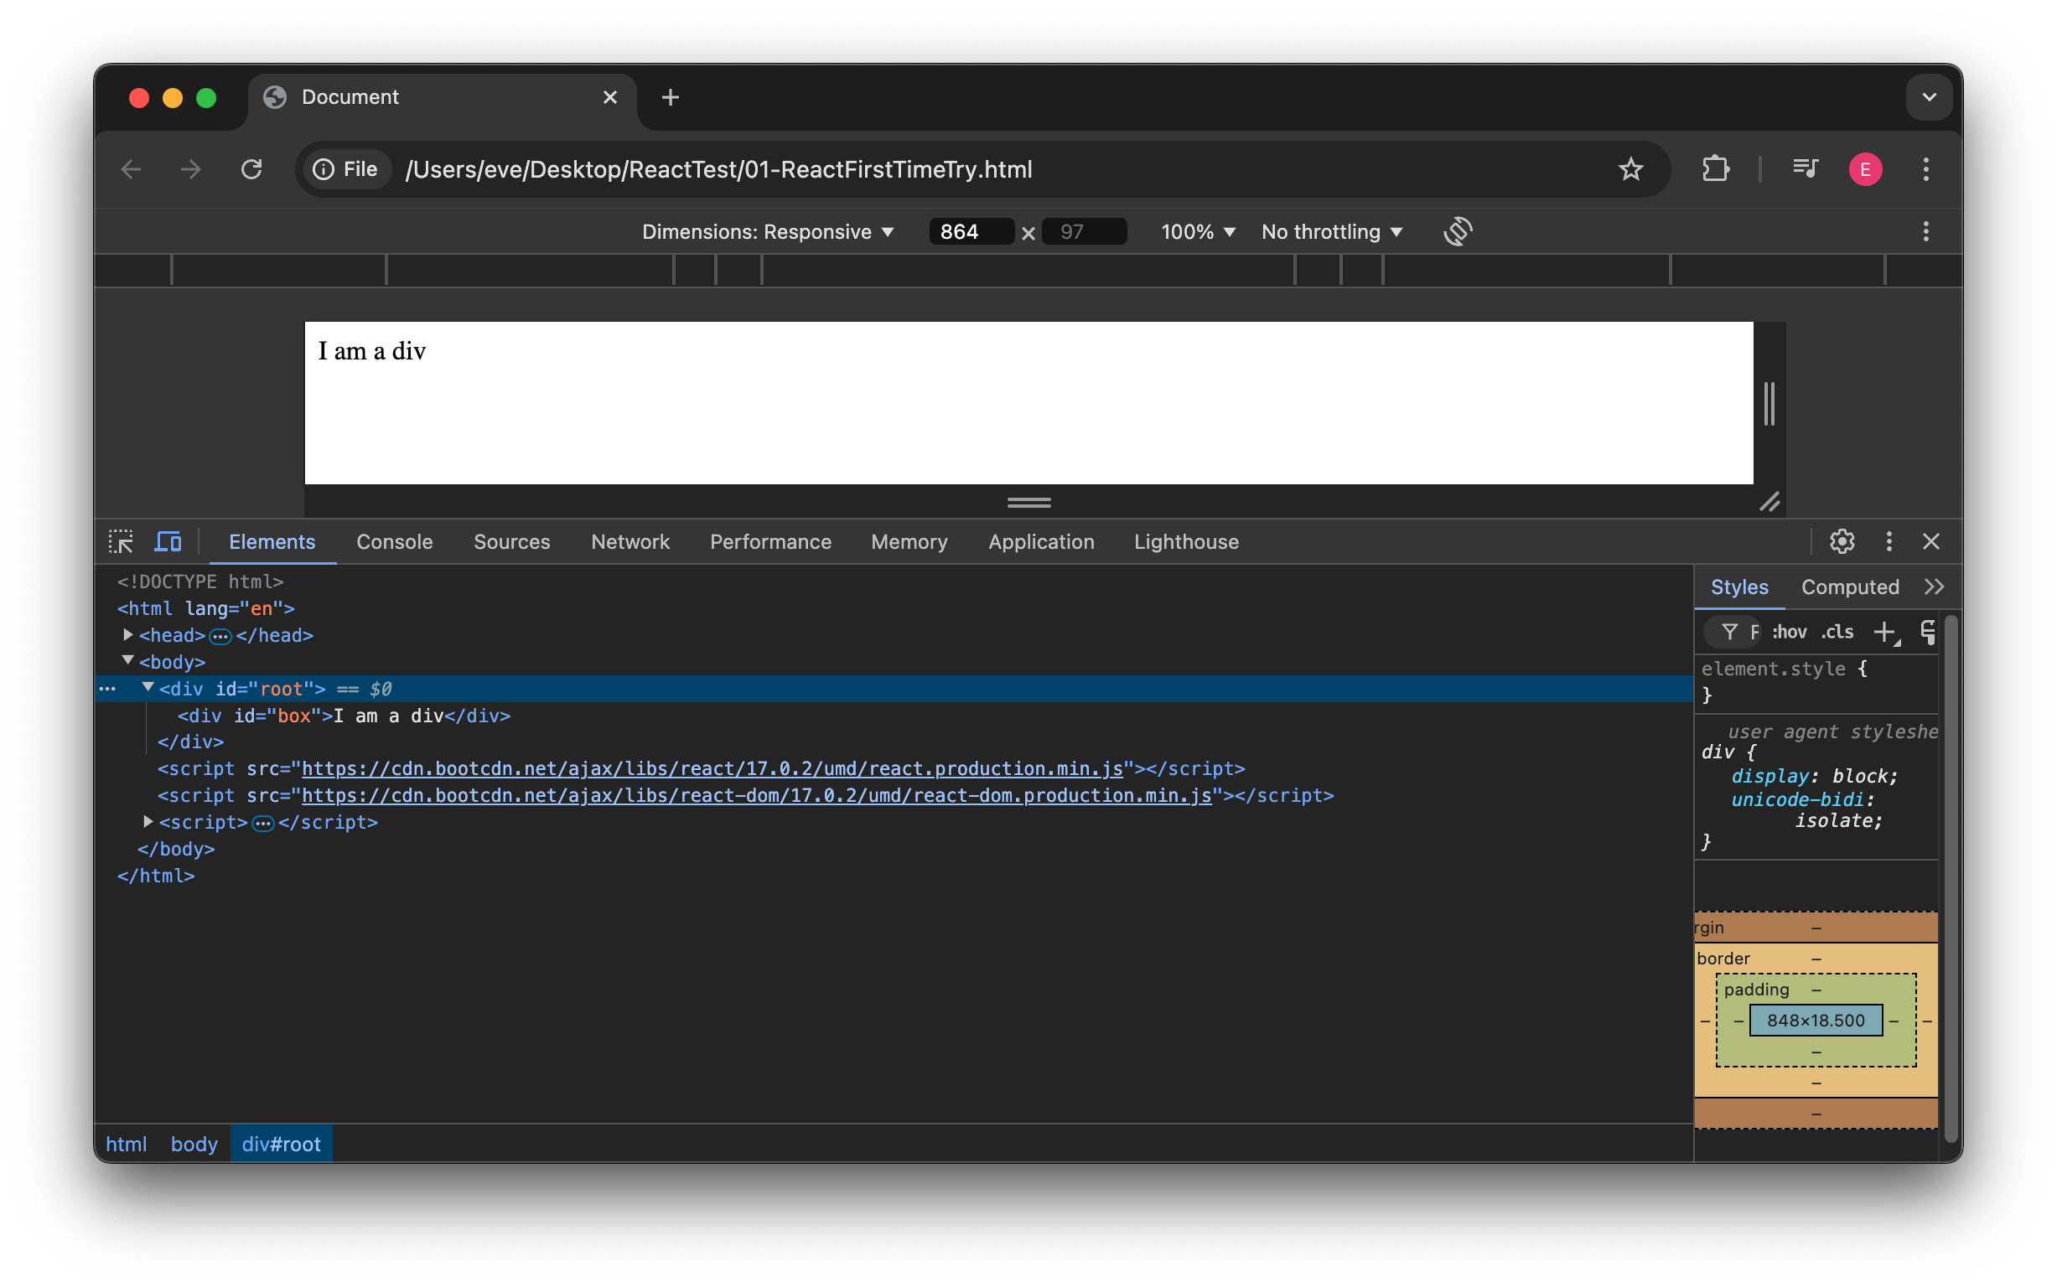
Task: Open the Chrome extensions puzzle icon
Action: (1715, 168)
